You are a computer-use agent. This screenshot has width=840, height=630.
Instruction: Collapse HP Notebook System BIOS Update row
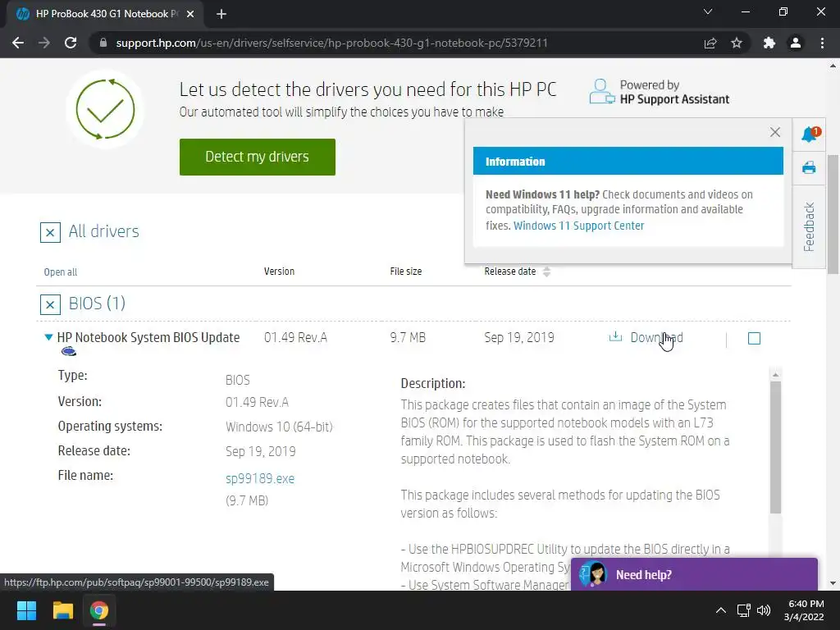48,337
